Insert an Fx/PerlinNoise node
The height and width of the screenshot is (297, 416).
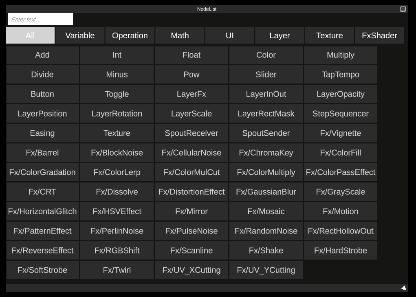click(x=117, y=231)
